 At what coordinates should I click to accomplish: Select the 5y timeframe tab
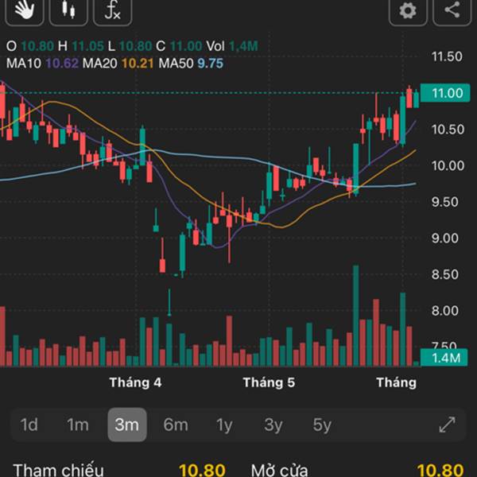tap(322, 425)
